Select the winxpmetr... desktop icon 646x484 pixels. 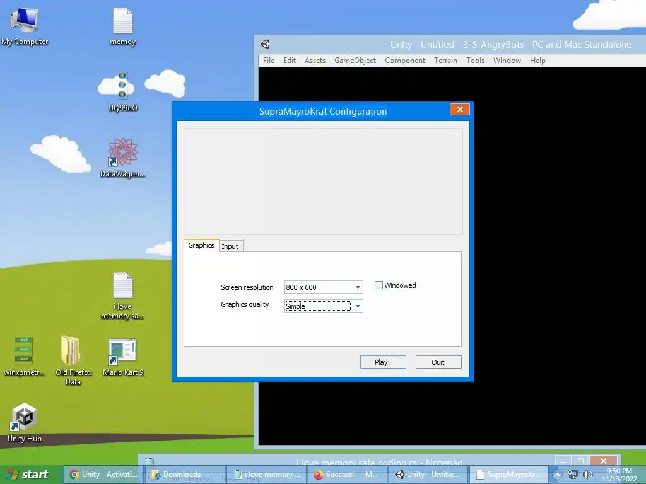click(24, 356)
